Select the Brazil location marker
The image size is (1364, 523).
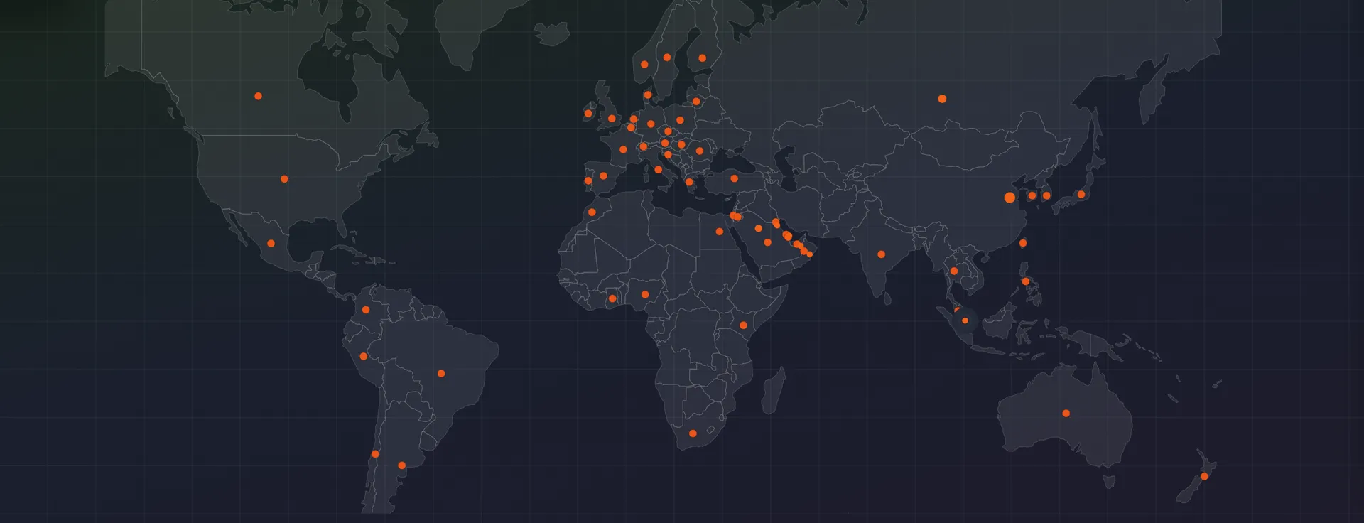click(441, 374)
